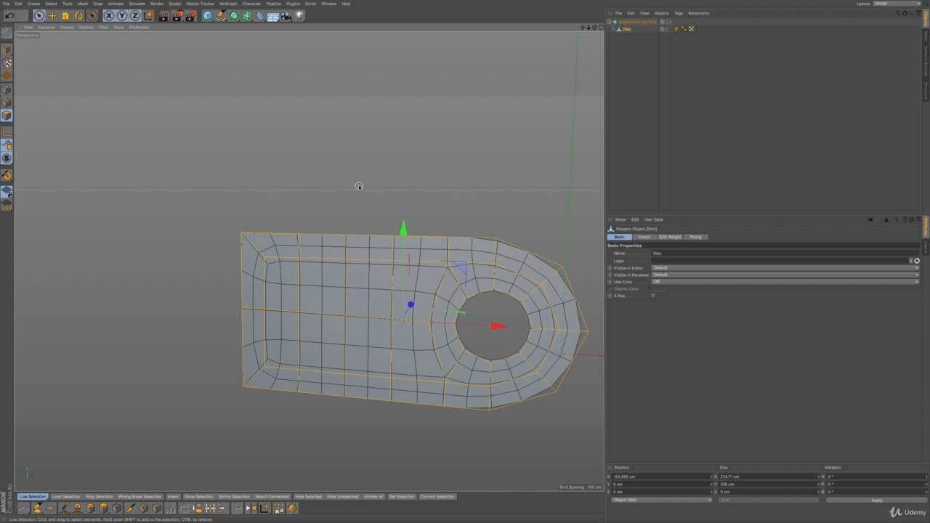Click the Display Color swatch
Image resolution: width=930 pixels, height=523 pixels.
tap(658, 289)
